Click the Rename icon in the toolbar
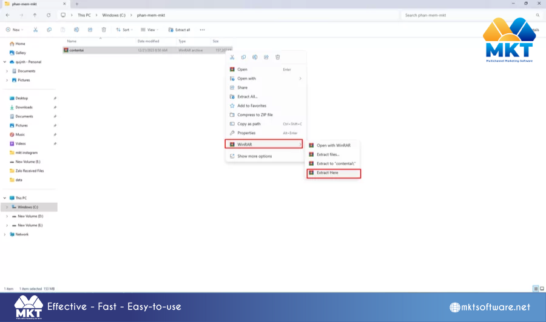Screen dimensions: 546x322 tap(76, 30)
